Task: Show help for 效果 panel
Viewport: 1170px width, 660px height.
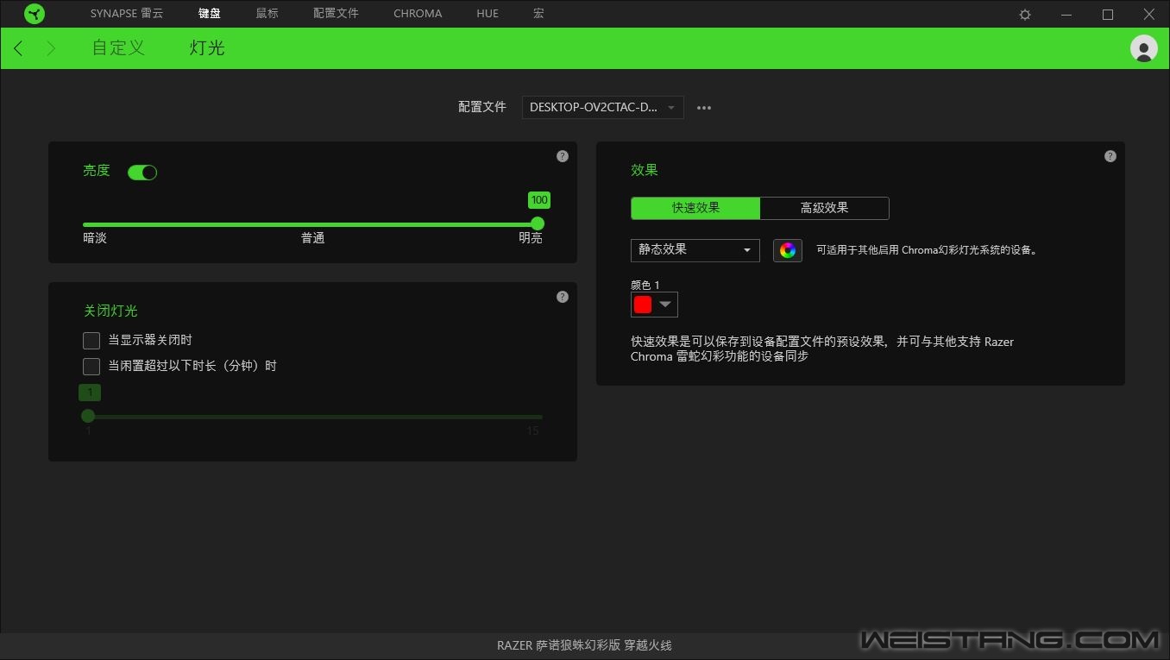Action: 1110,156
